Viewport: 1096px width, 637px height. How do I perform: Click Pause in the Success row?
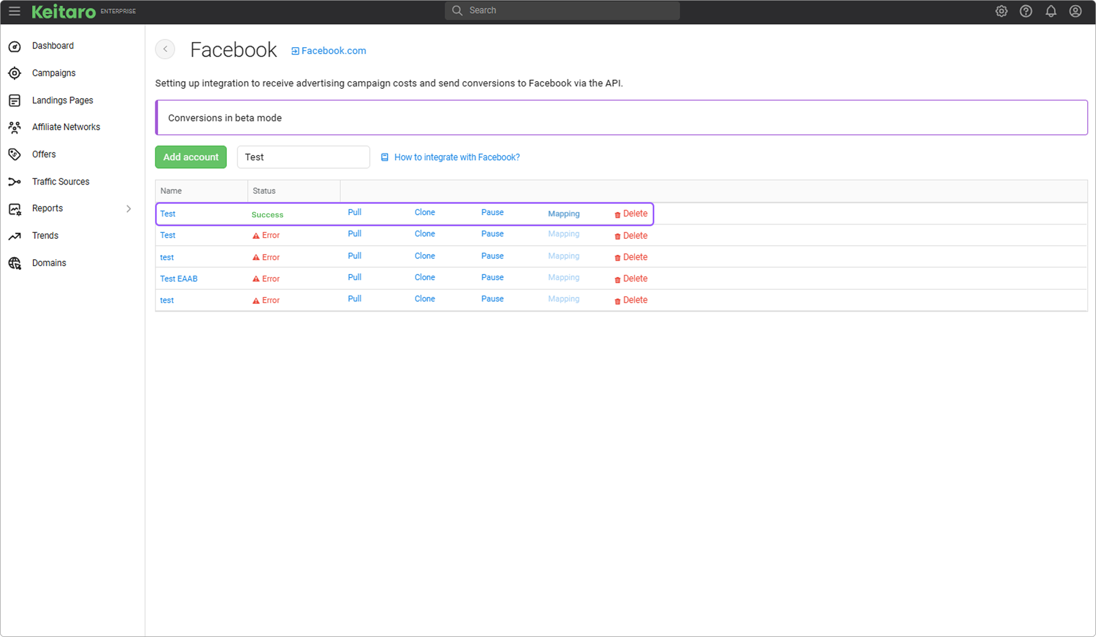pos(492,213)
